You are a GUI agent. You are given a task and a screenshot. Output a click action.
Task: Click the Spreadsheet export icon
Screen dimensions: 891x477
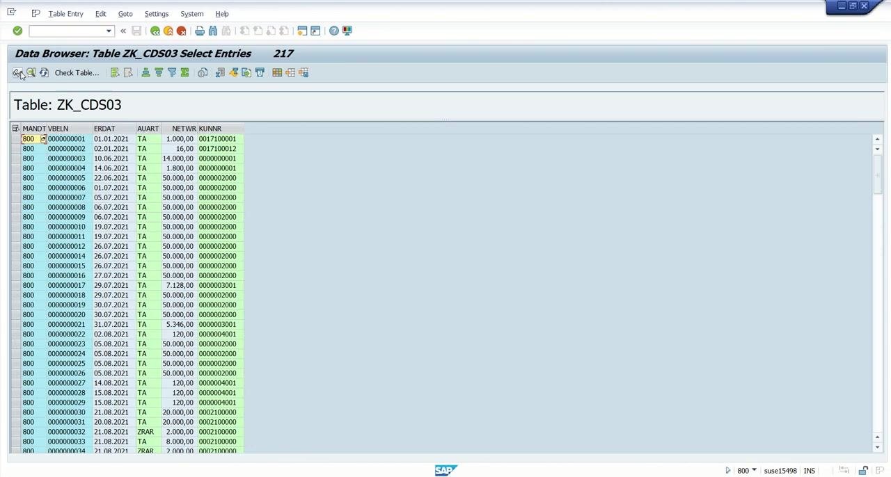coord(220,72)
